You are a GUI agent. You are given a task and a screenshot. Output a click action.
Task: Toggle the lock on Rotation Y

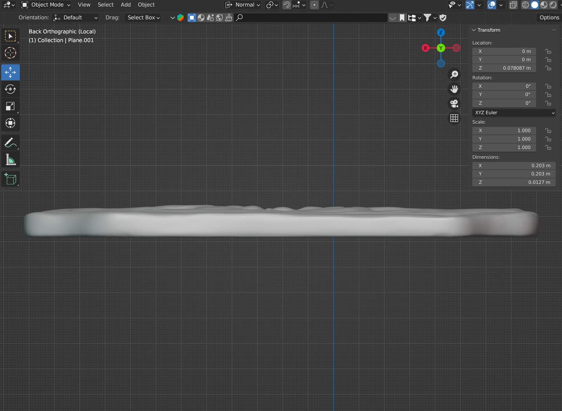pyautogui.click(x=548, y=95)
